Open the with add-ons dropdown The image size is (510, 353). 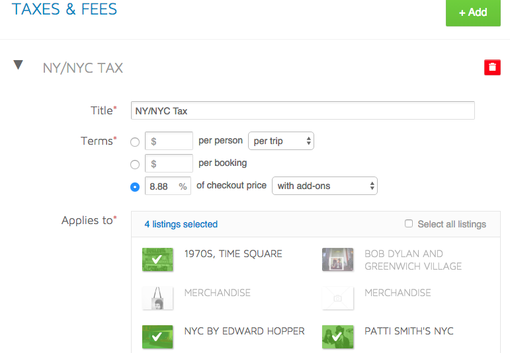(x=325, y=186)
